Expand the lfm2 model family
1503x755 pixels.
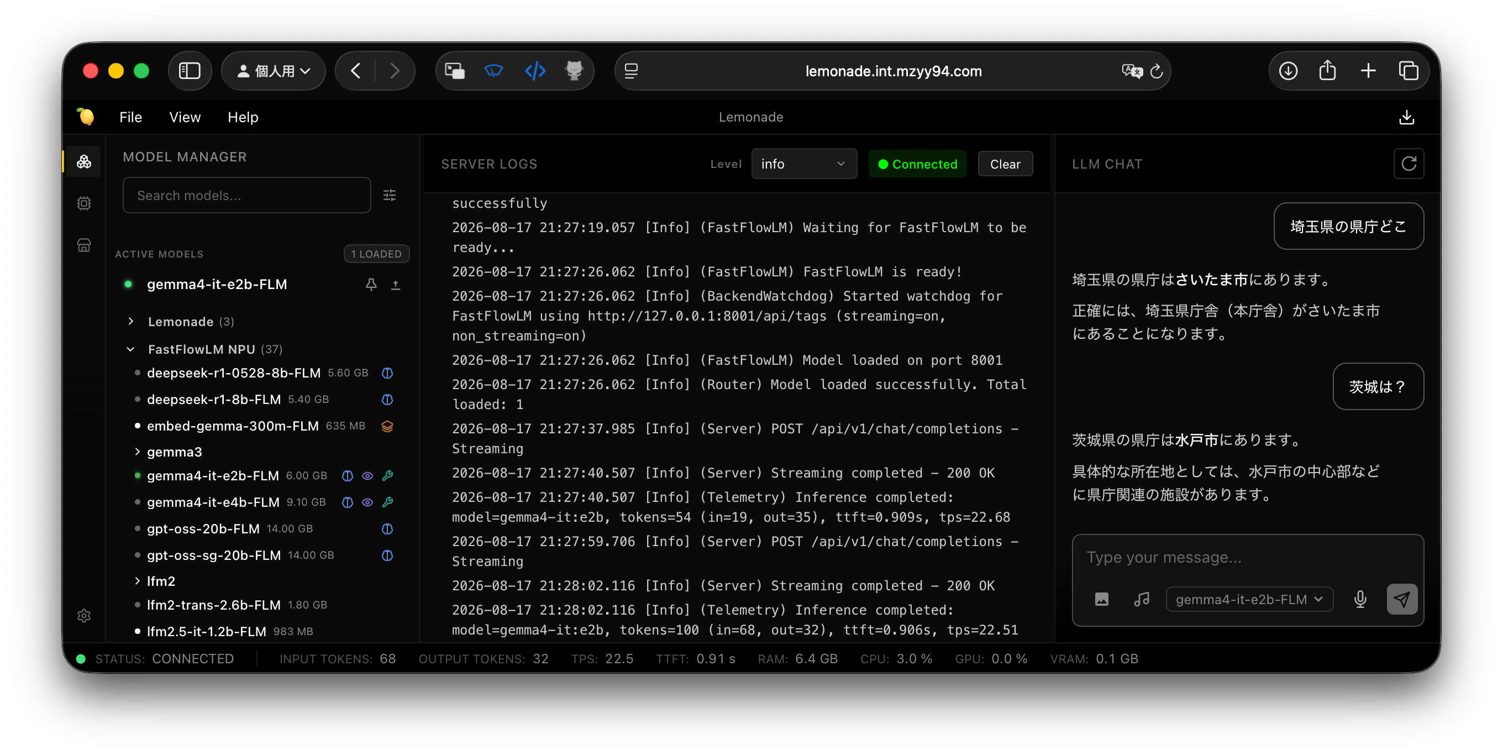click(x=155, y=581)
